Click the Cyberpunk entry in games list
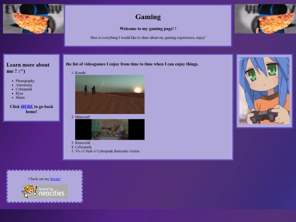 coord(83,147)
